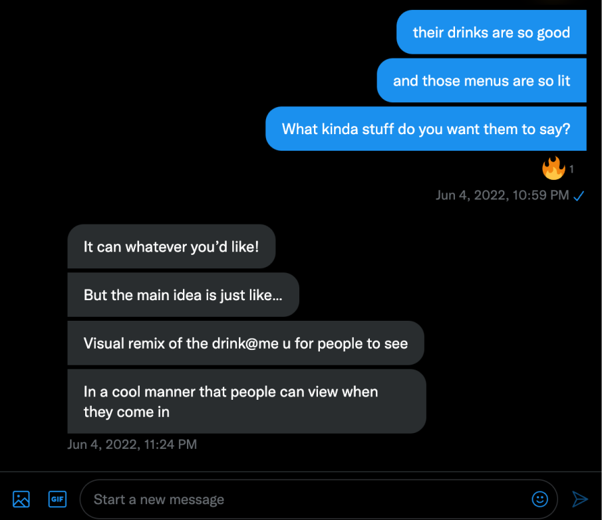Click the 'Jun 4, 2022, 11:24 PM' timestamp
This screenshot has width=602, height=520.
click(x=132, y=444)
